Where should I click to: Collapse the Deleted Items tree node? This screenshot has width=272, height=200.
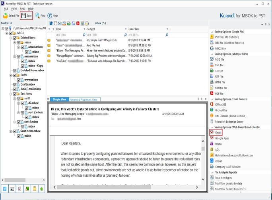point(11,38)
